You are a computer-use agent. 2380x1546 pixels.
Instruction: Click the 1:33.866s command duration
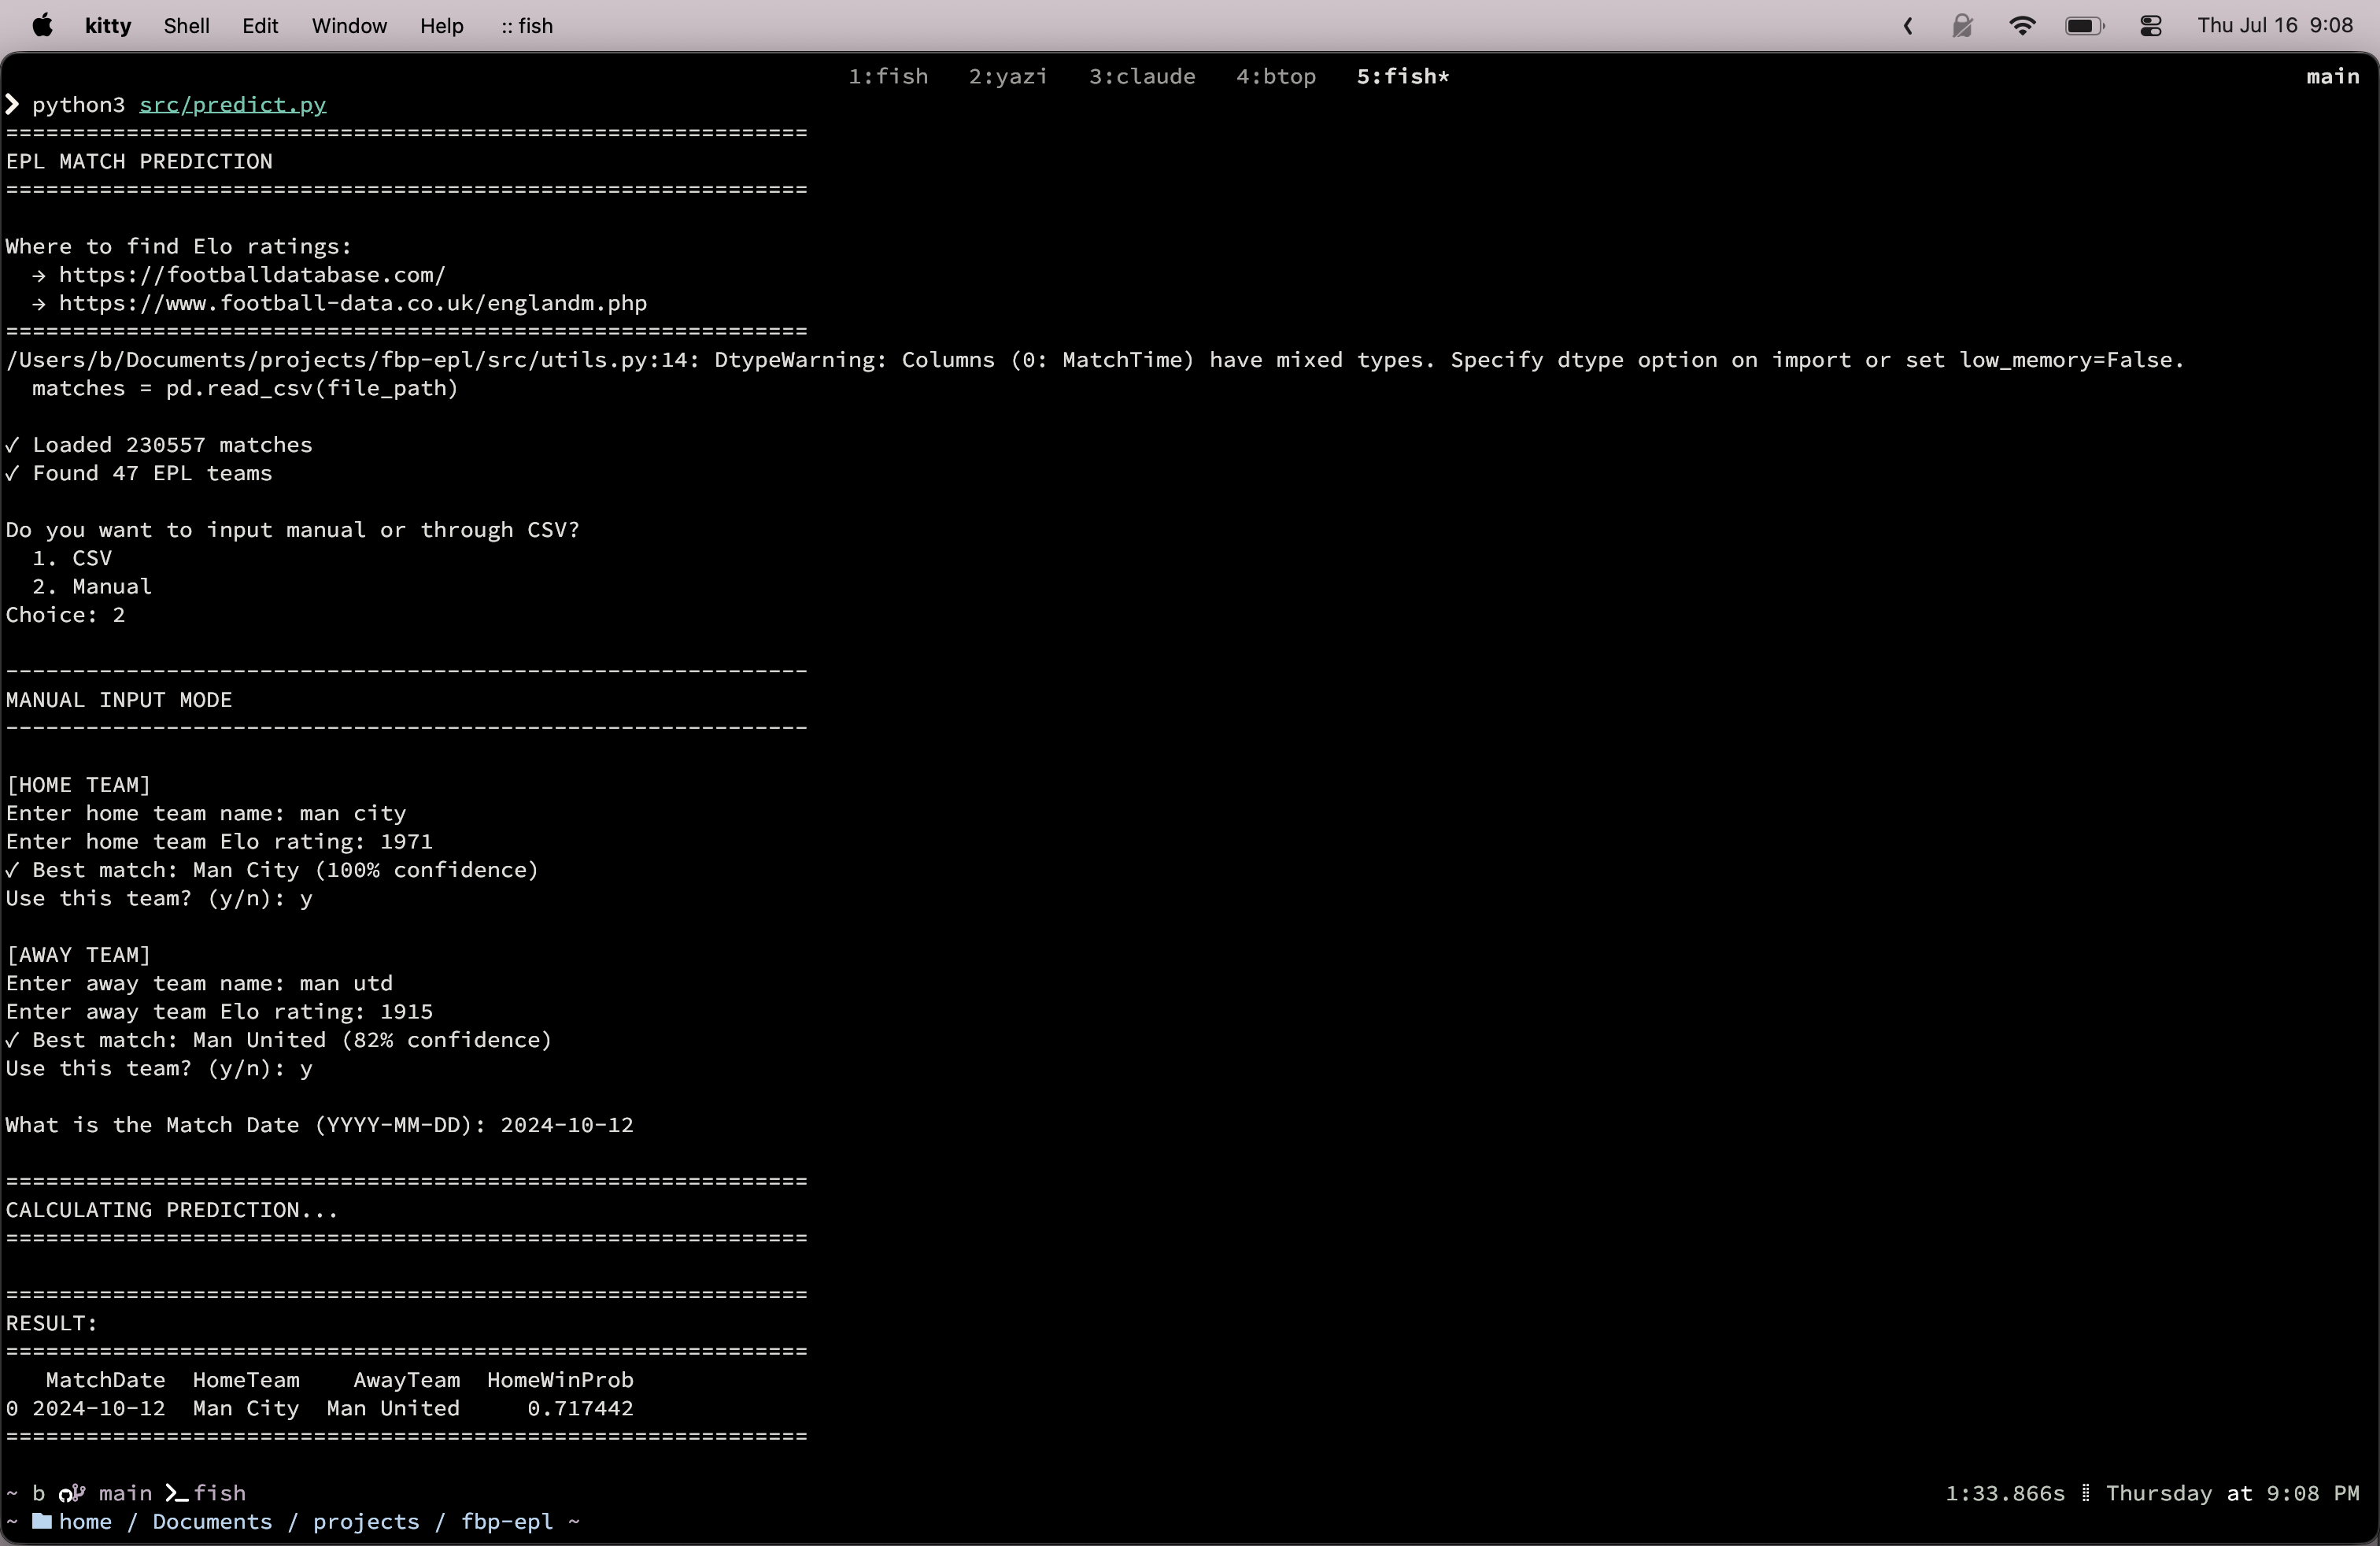[2005, 1494]
